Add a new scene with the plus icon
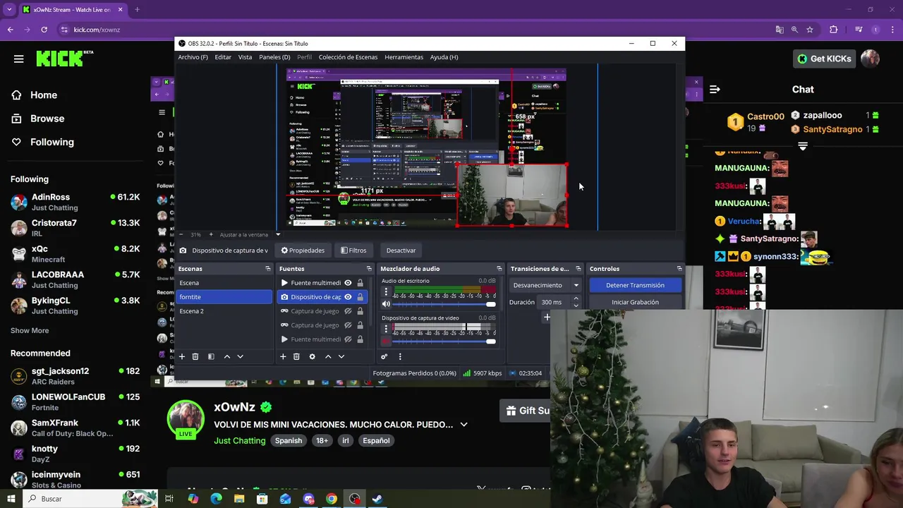 click(x=182, y=357)
